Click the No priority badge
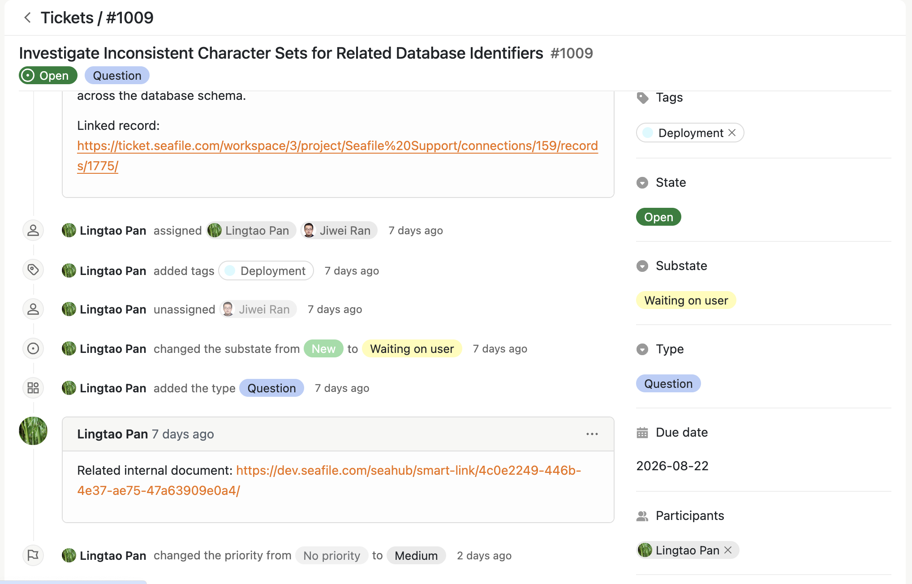Image resolution: width=912 pixels, height=584 pixels. tap(331, 555)
